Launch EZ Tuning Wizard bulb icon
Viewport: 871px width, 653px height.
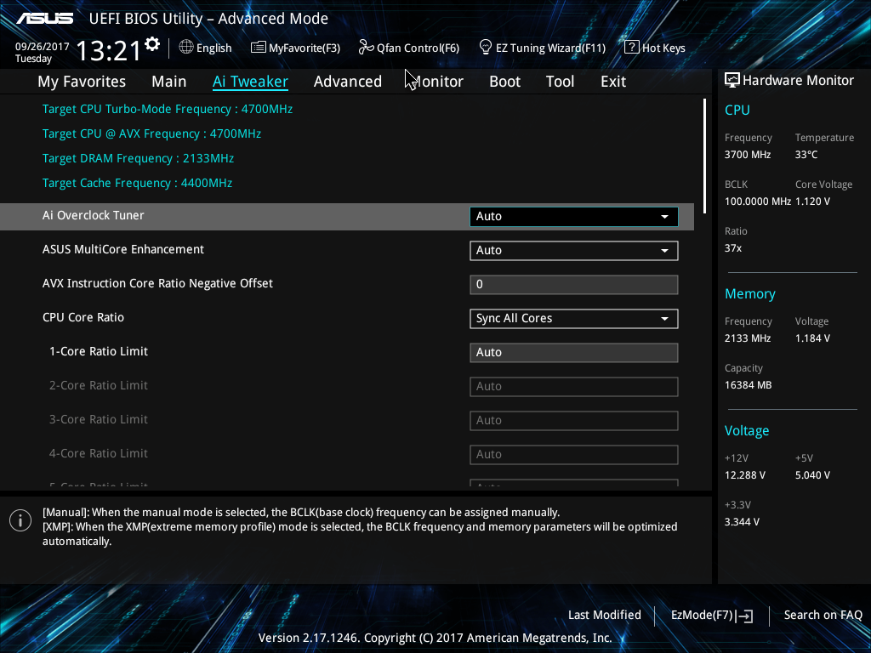tap(485, 47)
